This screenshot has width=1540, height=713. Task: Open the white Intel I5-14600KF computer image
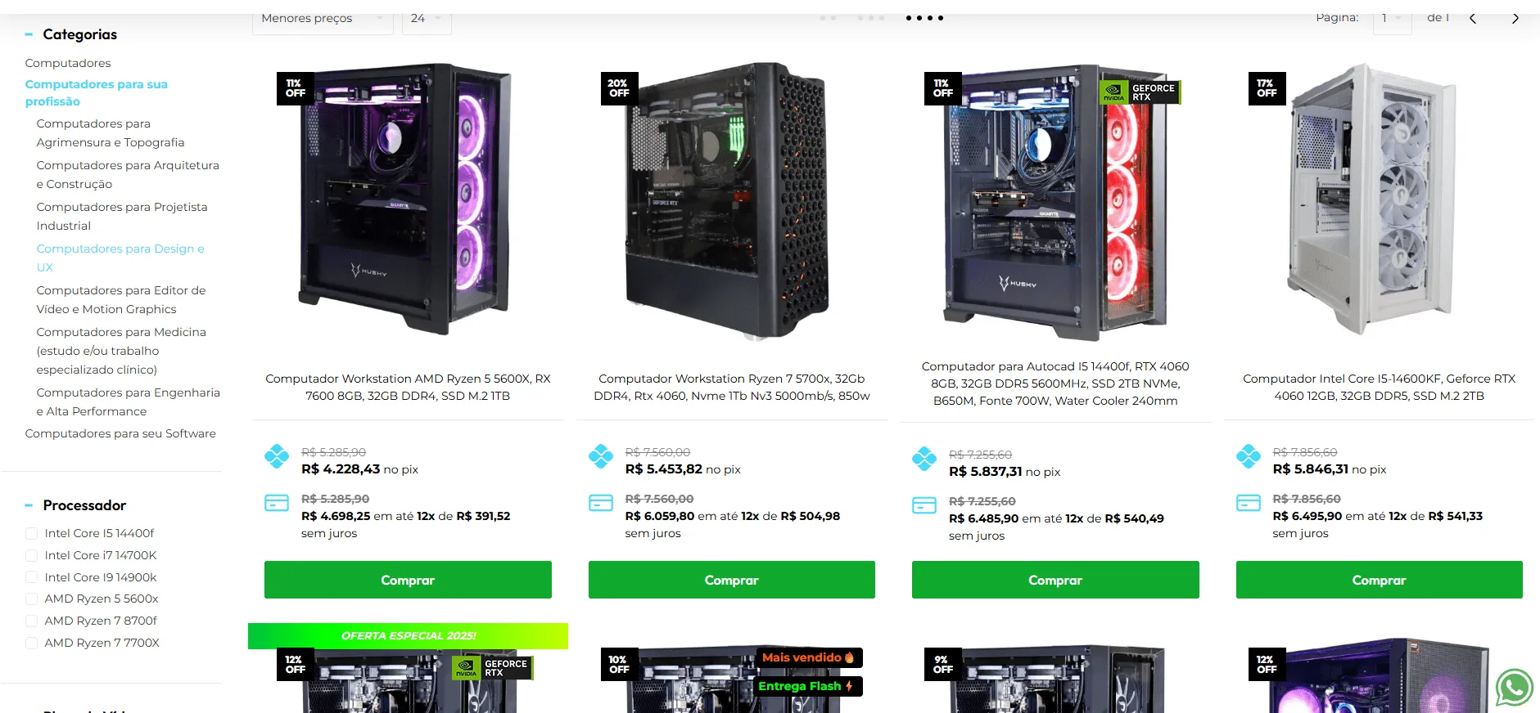click(1373, 199)
